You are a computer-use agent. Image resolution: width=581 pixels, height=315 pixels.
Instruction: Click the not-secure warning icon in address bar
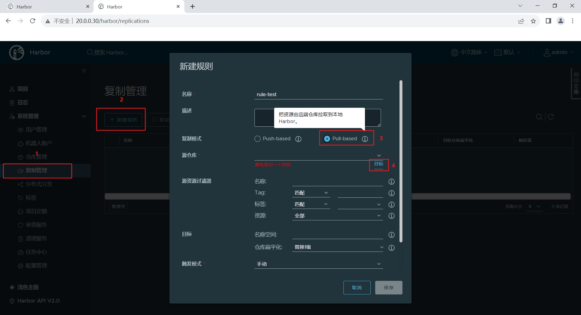click(x=48, y=21)
